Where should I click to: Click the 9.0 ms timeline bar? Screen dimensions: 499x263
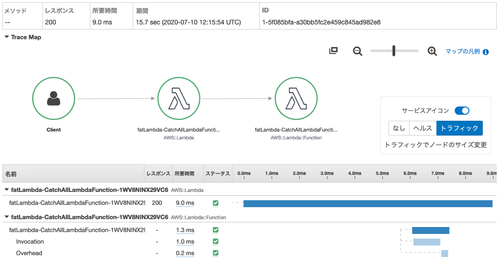(368, 204)
